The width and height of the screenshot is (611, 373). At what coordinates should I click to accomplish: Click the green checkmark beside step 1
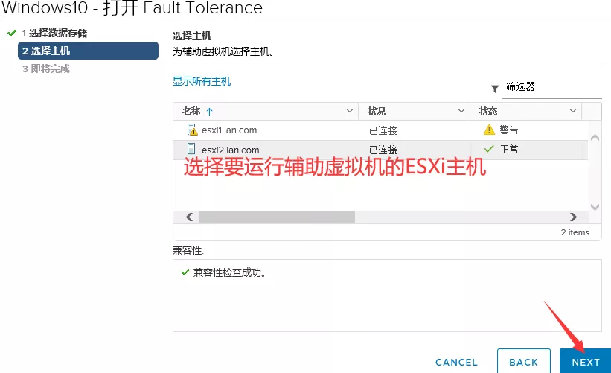[11, 34]
